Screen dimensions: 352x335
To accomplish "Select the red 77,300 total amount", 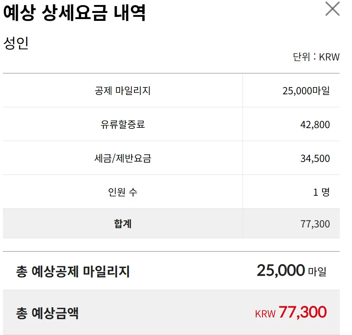I will (x=302, y=312).
